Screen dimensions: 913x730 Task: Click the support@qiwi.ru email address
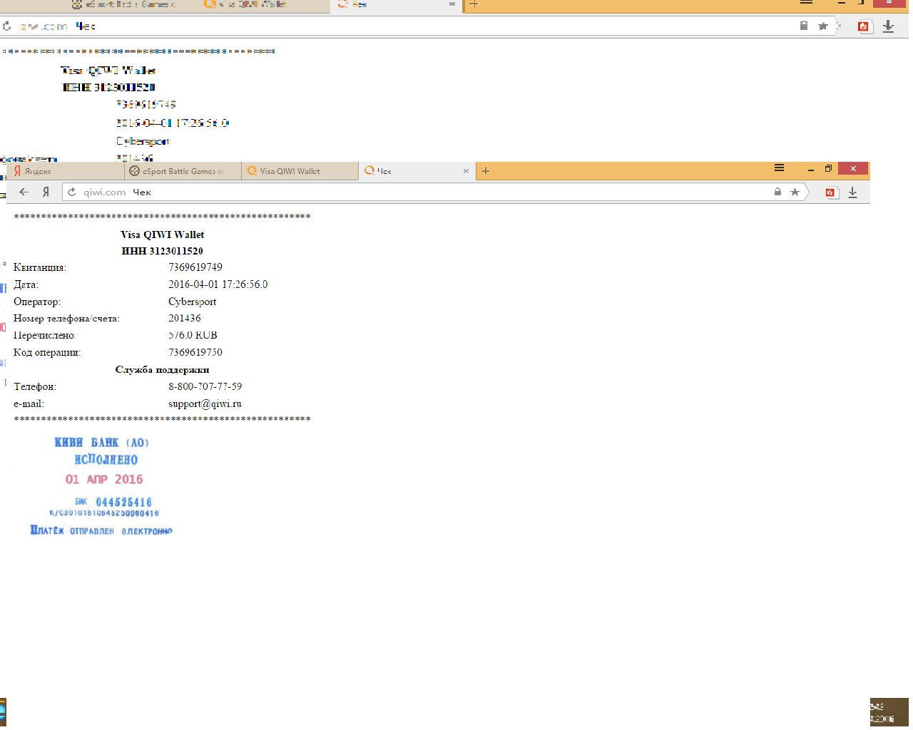click(205, 403)
